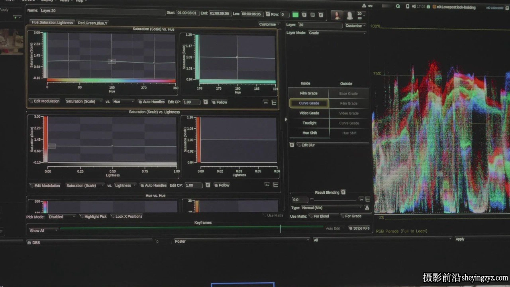Select Inside Curve Grade operator
Image resolution: width=510 pixels, height=287 pixels.
coord(309,103)
